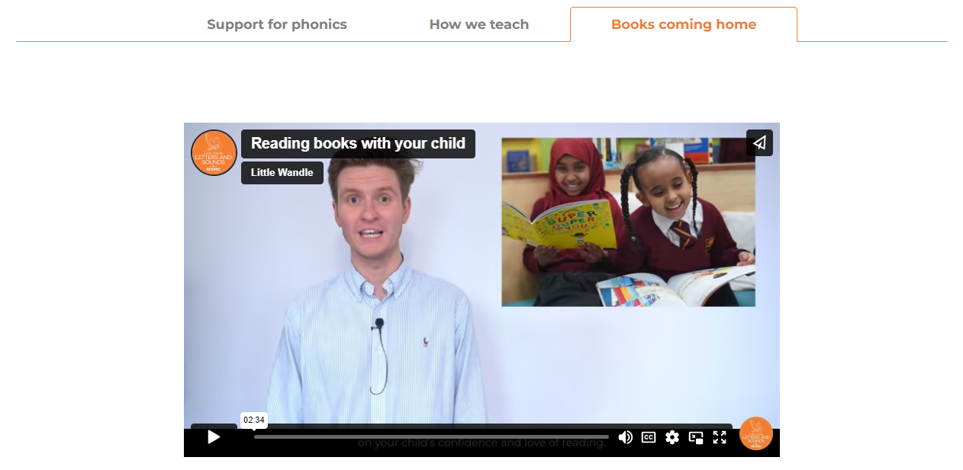Mute the video with the speaker icon
Image resolution: width=963 pixels, height=470 pixels.
(x=625, y=437)
